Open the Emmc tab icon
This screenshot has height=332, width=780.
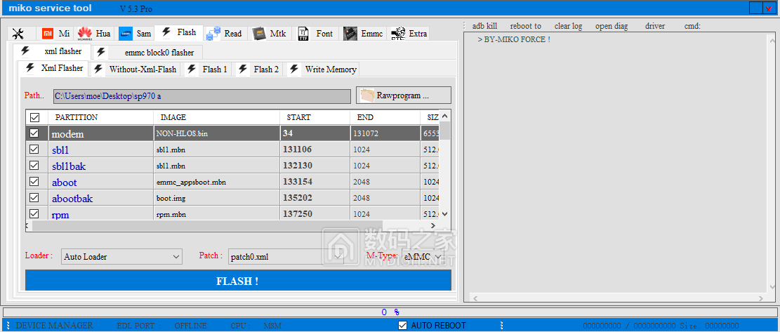[x=350, y=34]
